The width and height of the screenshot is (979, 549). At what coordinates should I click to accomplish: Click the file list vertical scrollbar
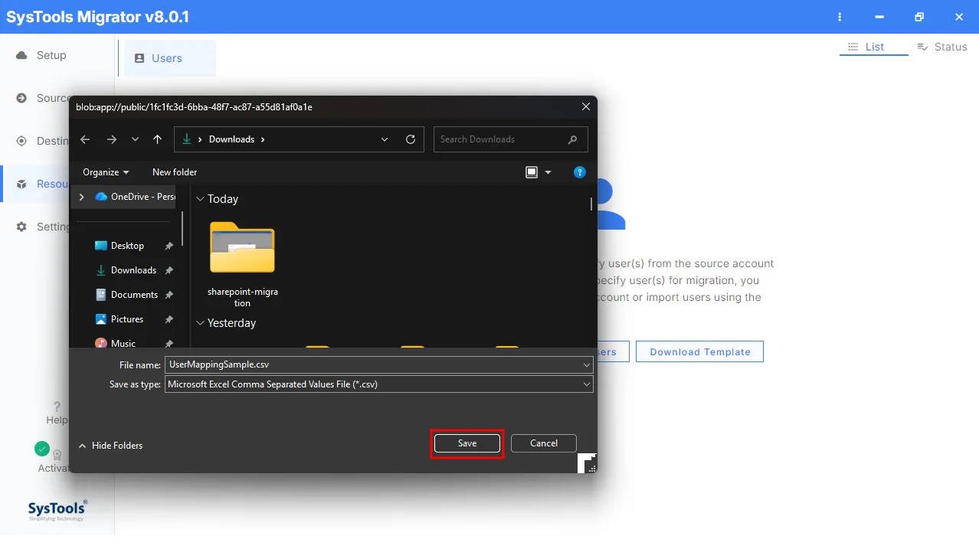pyautogui.click(x=591, y=204)
